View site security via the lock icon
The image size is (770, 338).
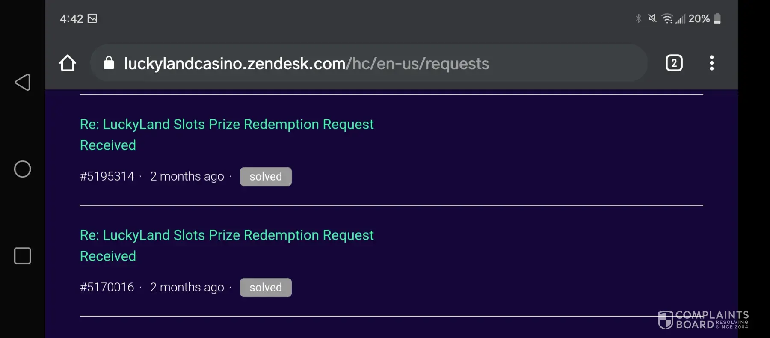(109, 63)
